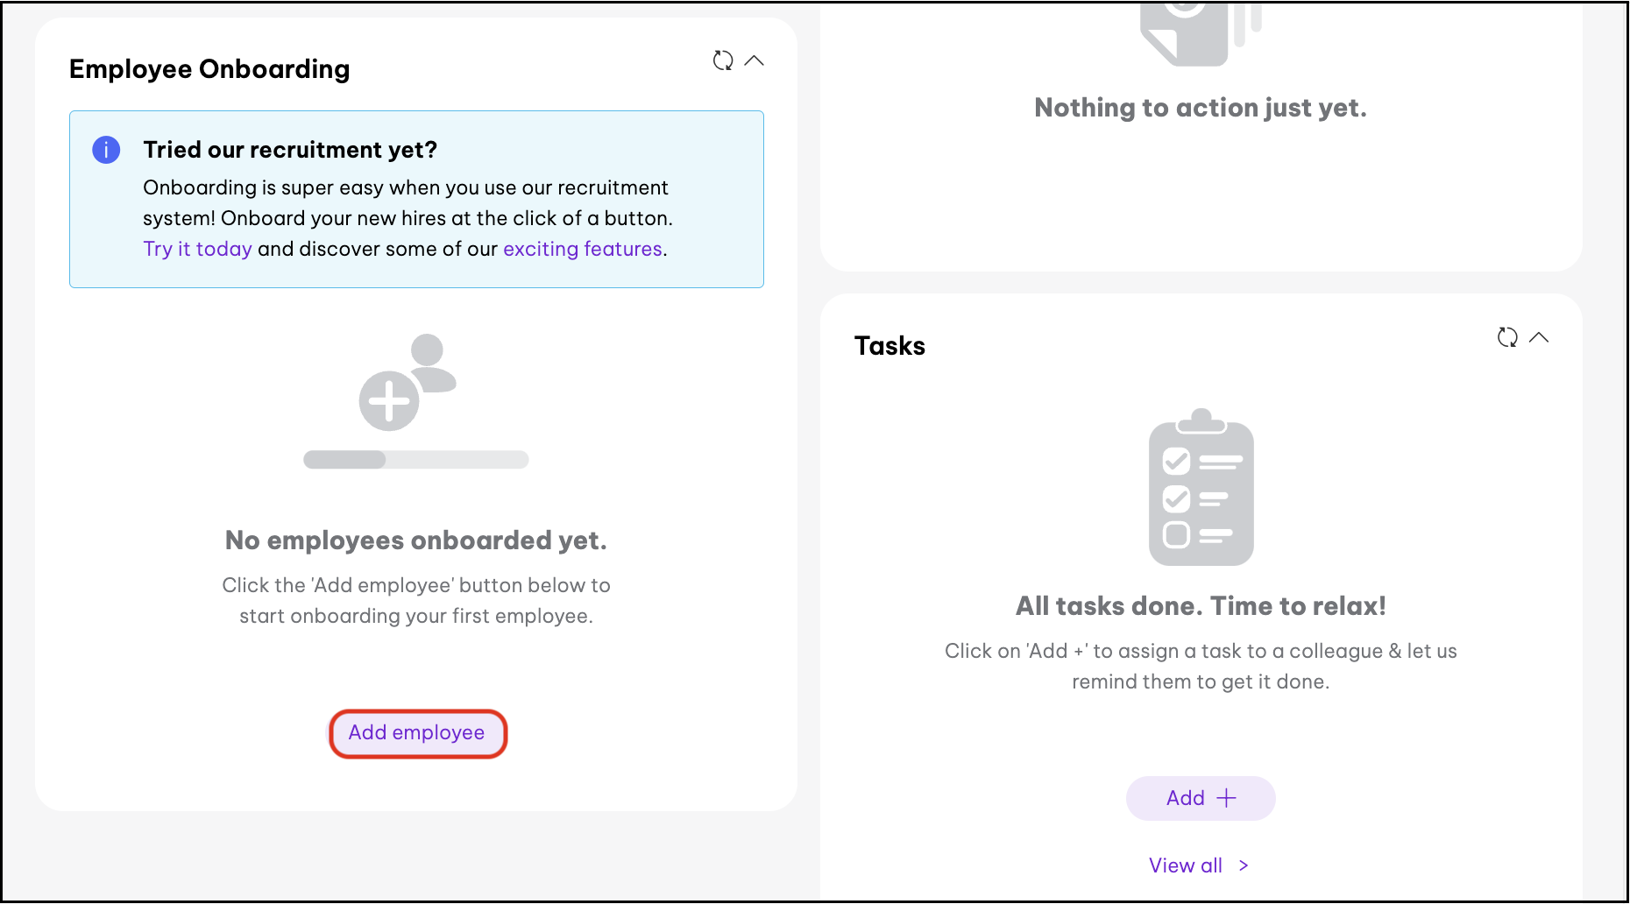Open the View all tasks link
This screenshot has width=1630, height=904.
tap(1185, 865)
